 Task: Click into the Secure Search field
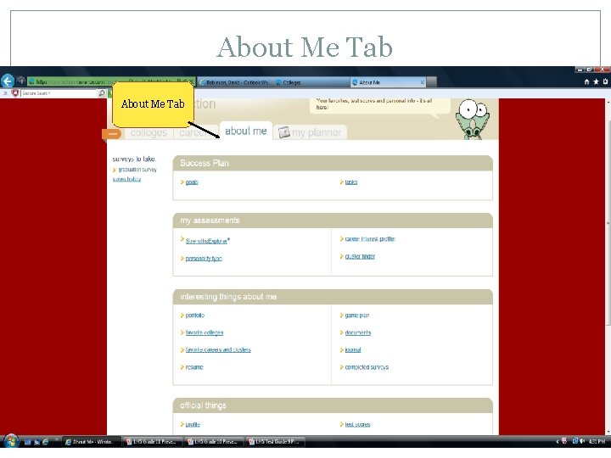(x=59, y=93)
